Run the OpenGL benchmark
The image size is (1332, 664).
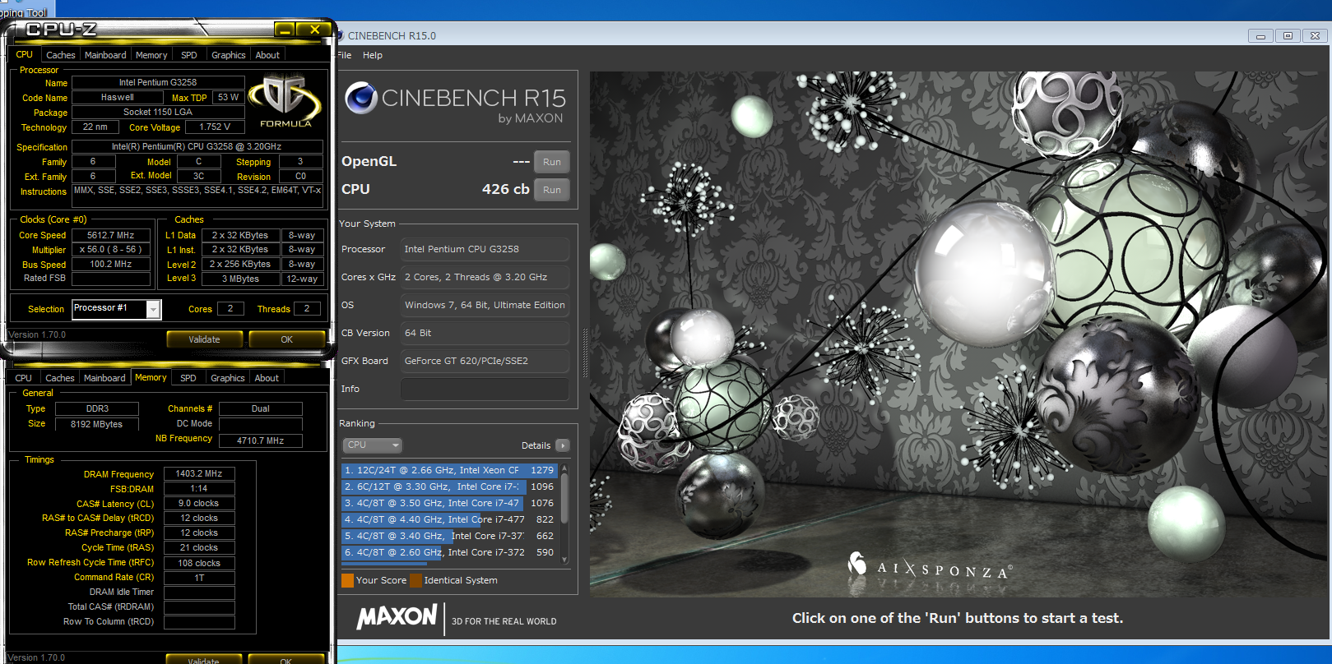click(552, 162)
